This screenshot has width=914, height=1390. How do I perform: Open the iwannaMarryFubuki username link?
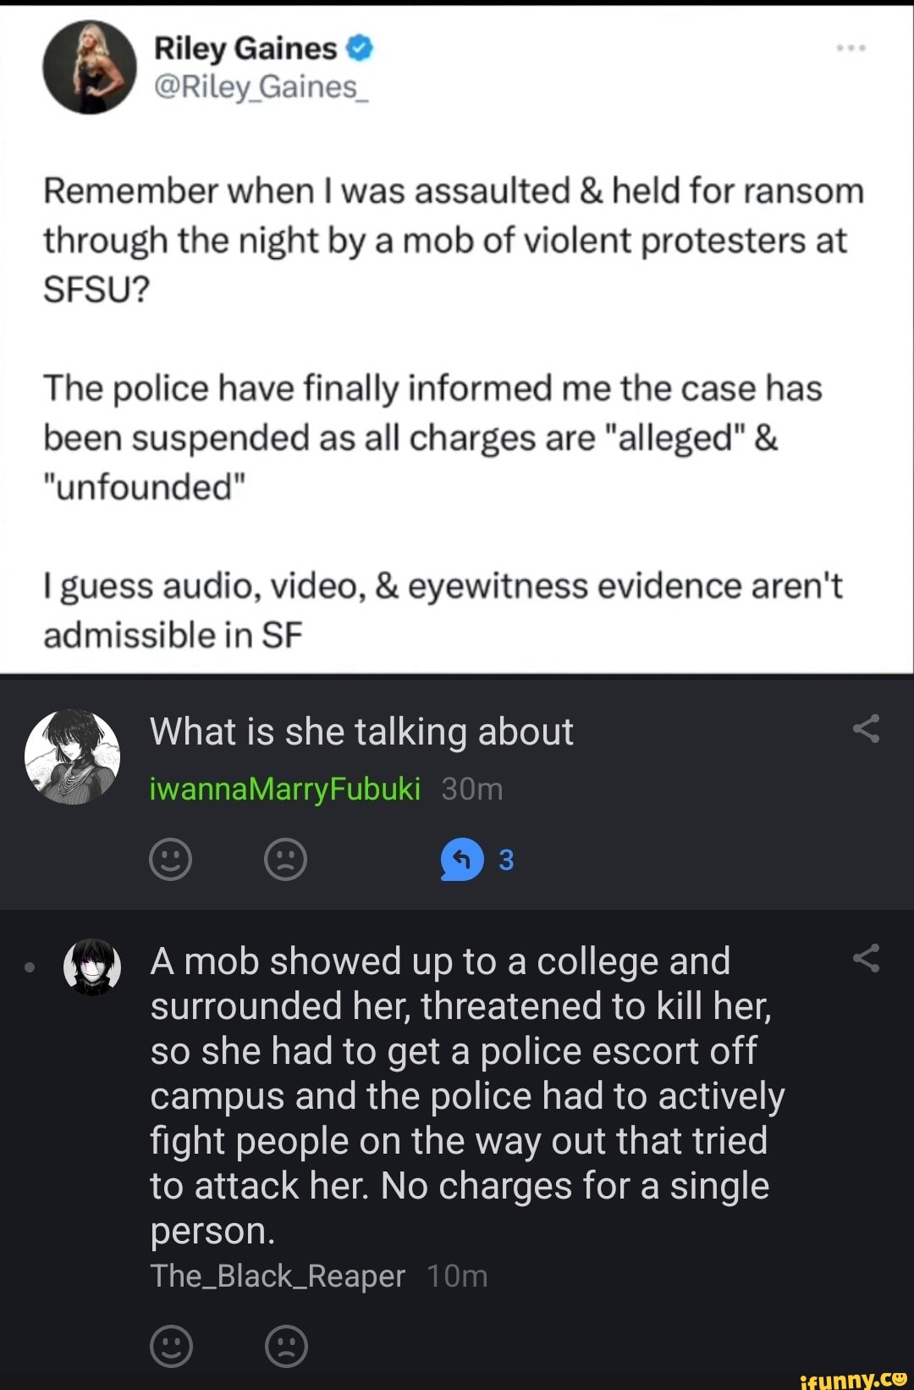point(284,789)
